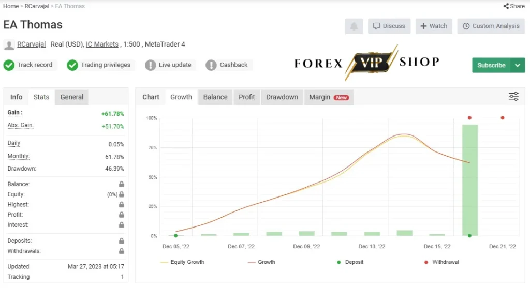Viewport: 530px width, 288px height.
Task: Open the Discuss button
Action: click(389, 26)
